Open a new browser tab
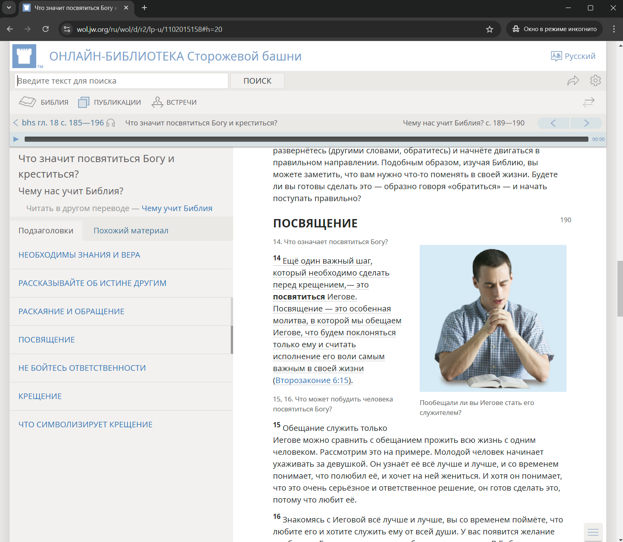This screenshot has width=623, height=542. (x=144, y=8)
